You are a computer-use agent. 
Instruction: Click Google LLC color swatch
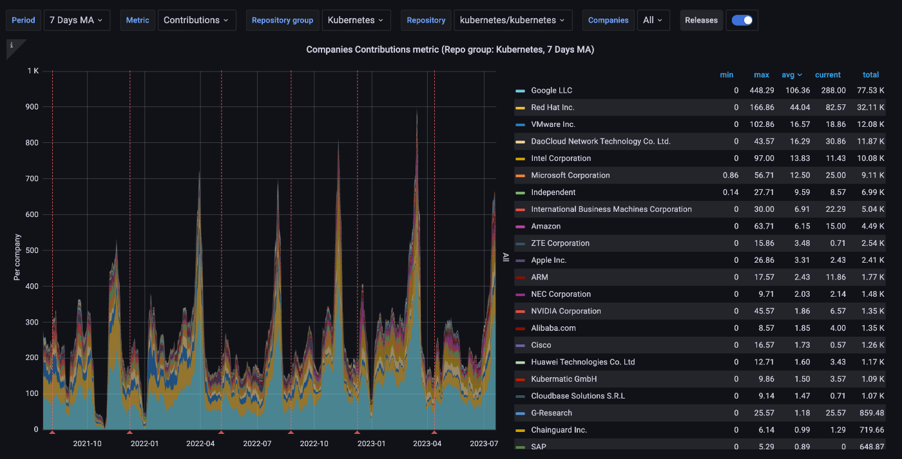(x=520, y=91)
